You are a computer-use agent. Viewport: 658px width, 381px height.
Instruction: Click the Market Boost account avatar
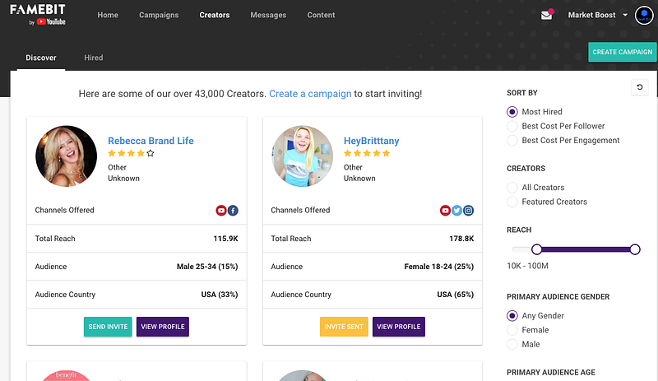[644, 15]
